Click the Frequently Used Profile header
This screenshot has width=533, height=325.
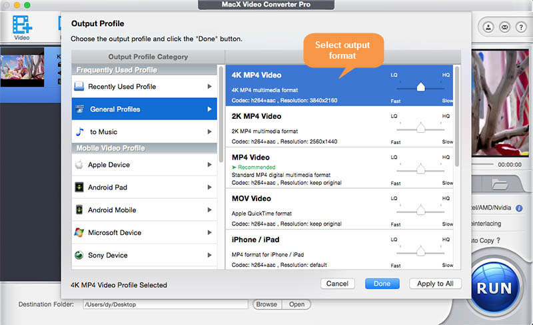[x=145, y=70]
